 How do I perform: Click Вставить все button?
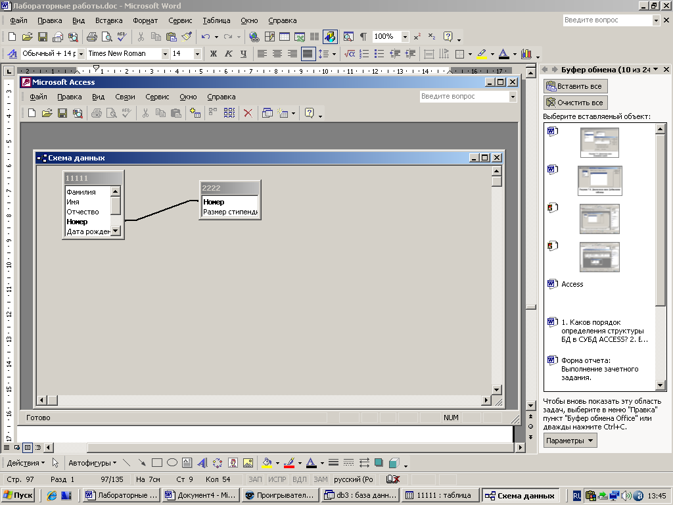576,86
